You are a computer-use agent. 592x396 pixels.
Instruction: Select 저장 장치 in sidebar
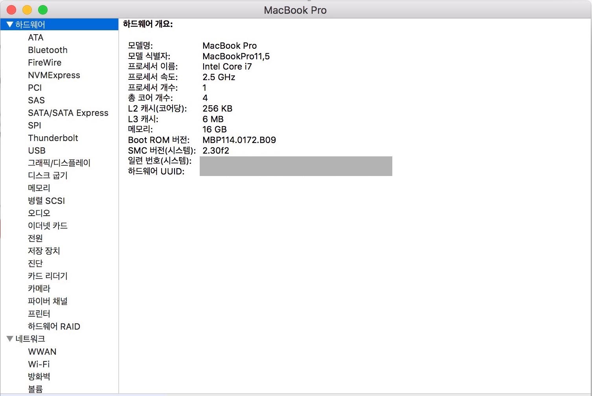[44, 251]
